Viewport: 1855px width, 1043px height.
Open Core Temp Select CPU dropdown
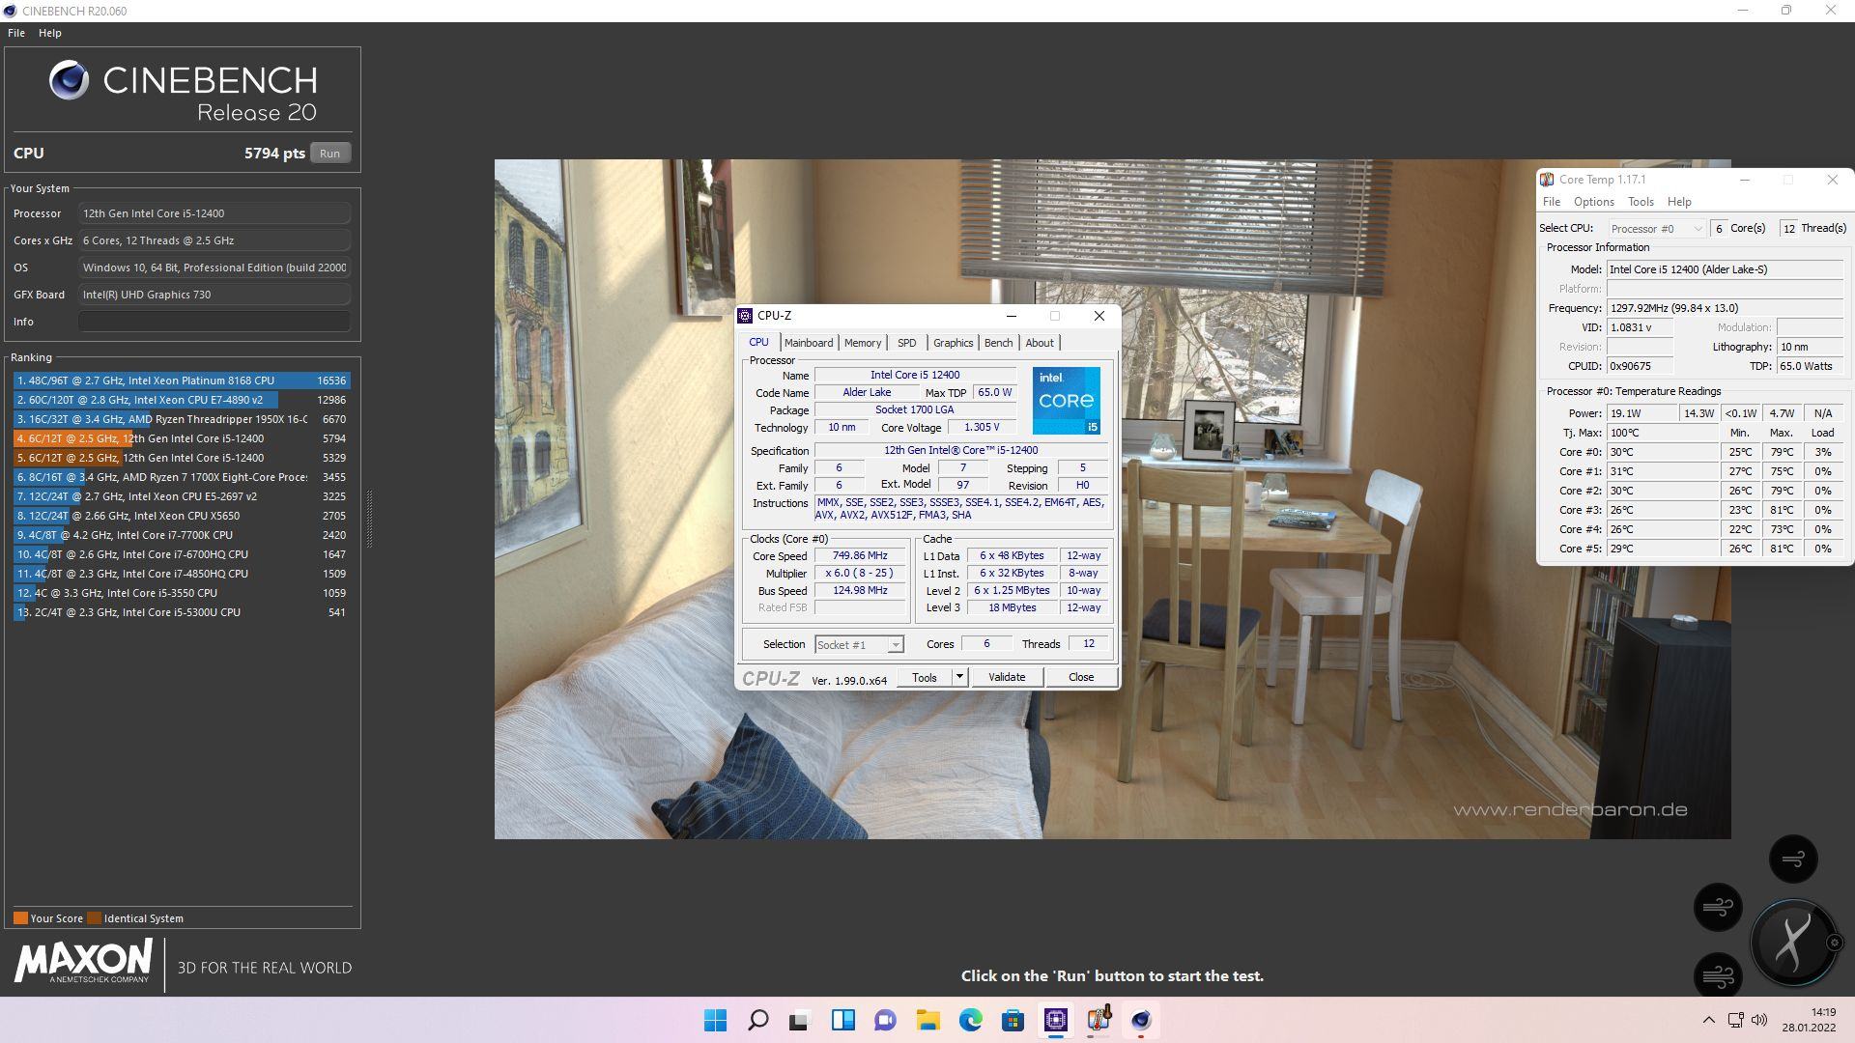(1656, 228)
